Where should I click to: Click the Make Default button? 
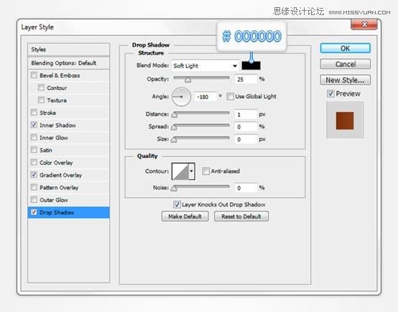click(x=185, y=216)
